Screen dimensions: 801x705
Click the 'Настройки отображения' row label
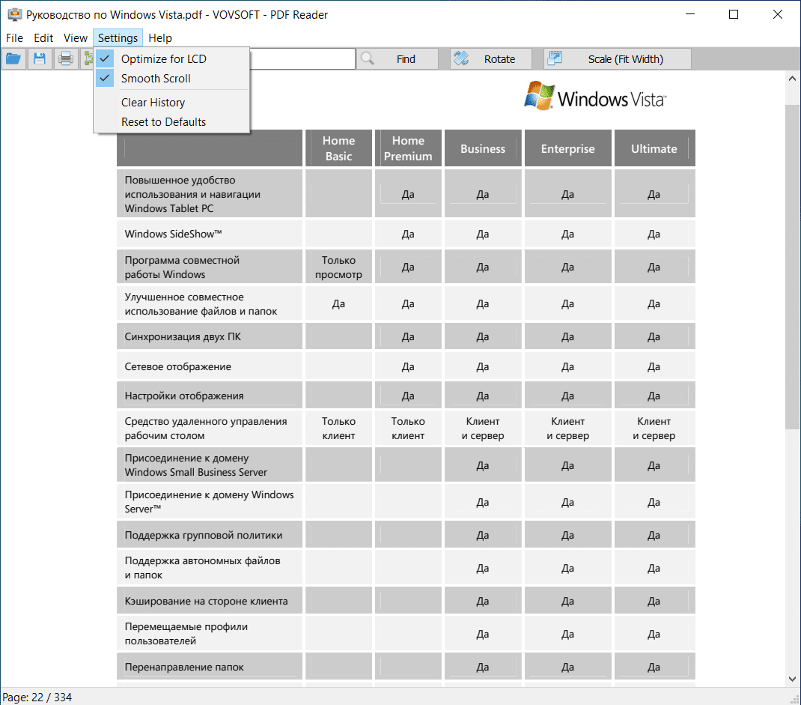coord(184,396)
